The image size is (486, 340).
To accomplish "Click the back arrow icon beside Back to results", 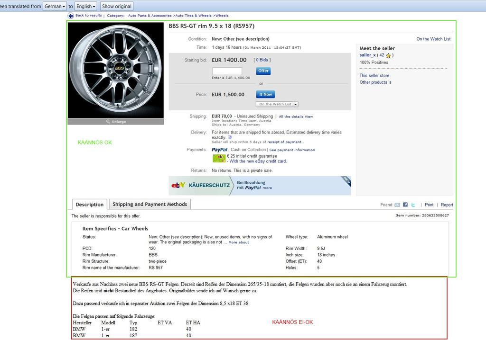I will (71, 16).
